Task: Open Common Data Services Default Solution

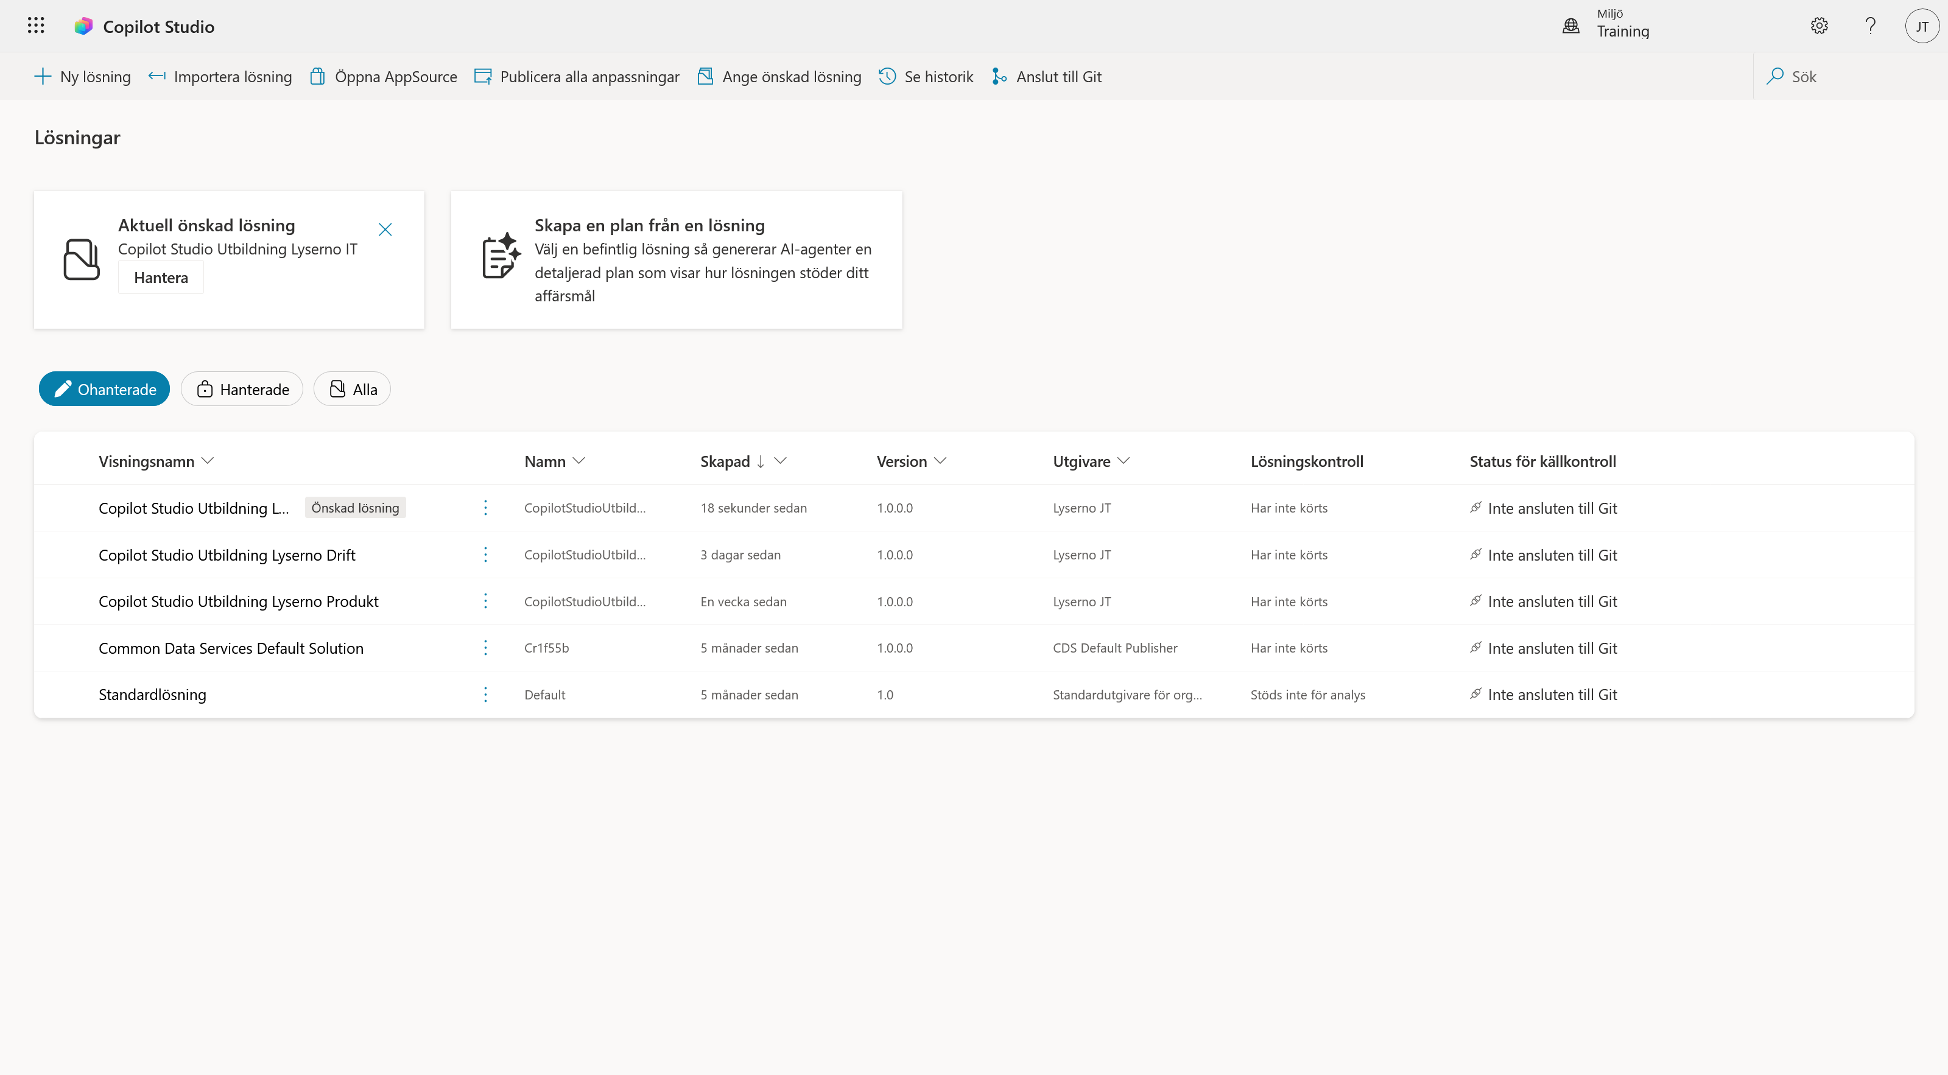Action: tap(231, 648)
